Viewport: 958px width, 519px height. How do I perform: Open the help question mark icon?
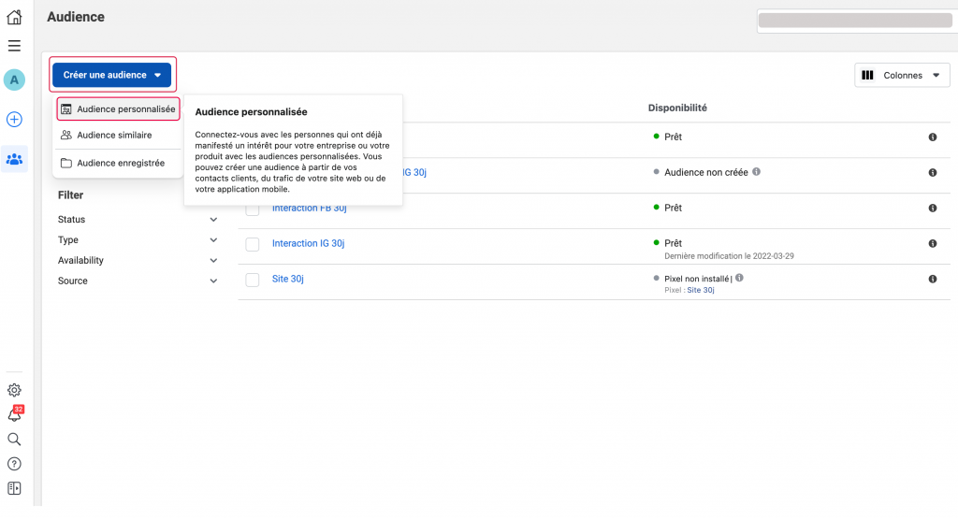[x=14, y=464]
